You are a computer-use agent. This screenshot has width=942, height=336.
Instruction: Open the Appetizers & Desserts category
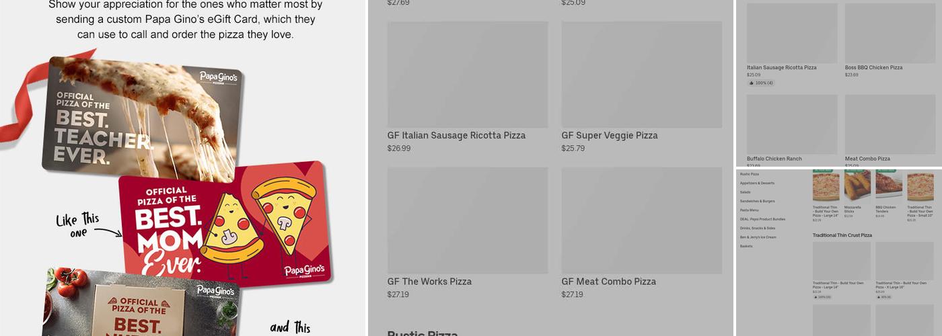point(757,183)
